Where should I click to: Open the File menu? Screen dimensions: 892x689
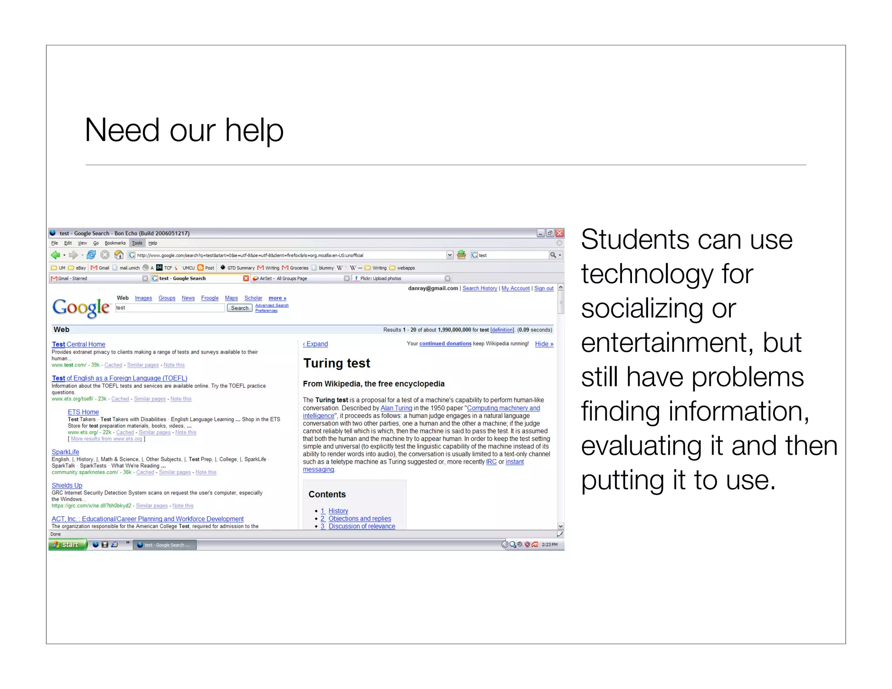point(54,243)
